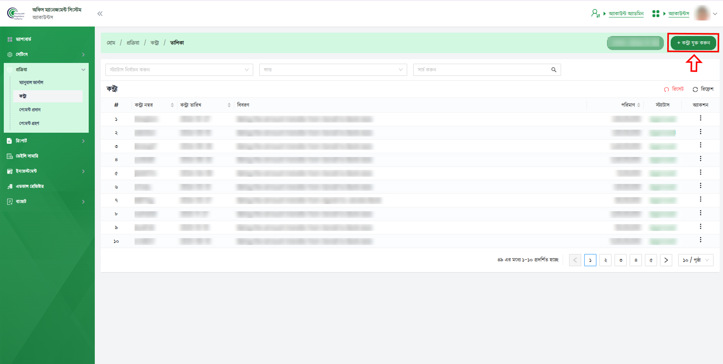Go to হোম breadcrumb

point(111,43)
